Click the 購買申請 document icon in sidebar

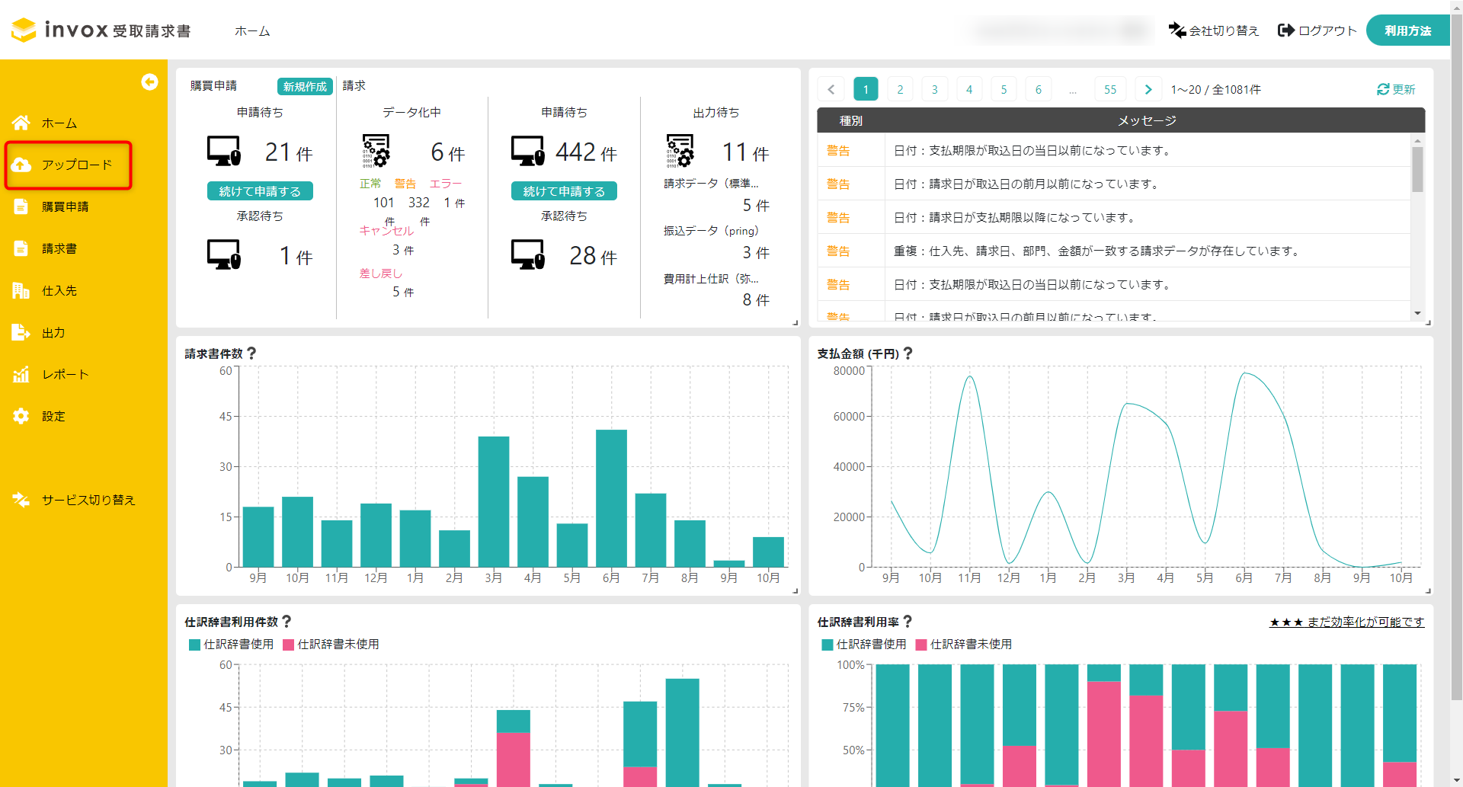(x=21, y=206)
